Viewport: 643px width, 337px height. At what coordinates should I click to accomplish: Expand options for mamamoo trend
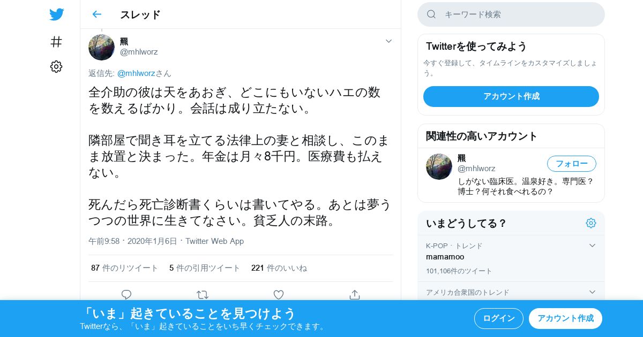click(592, 246)
